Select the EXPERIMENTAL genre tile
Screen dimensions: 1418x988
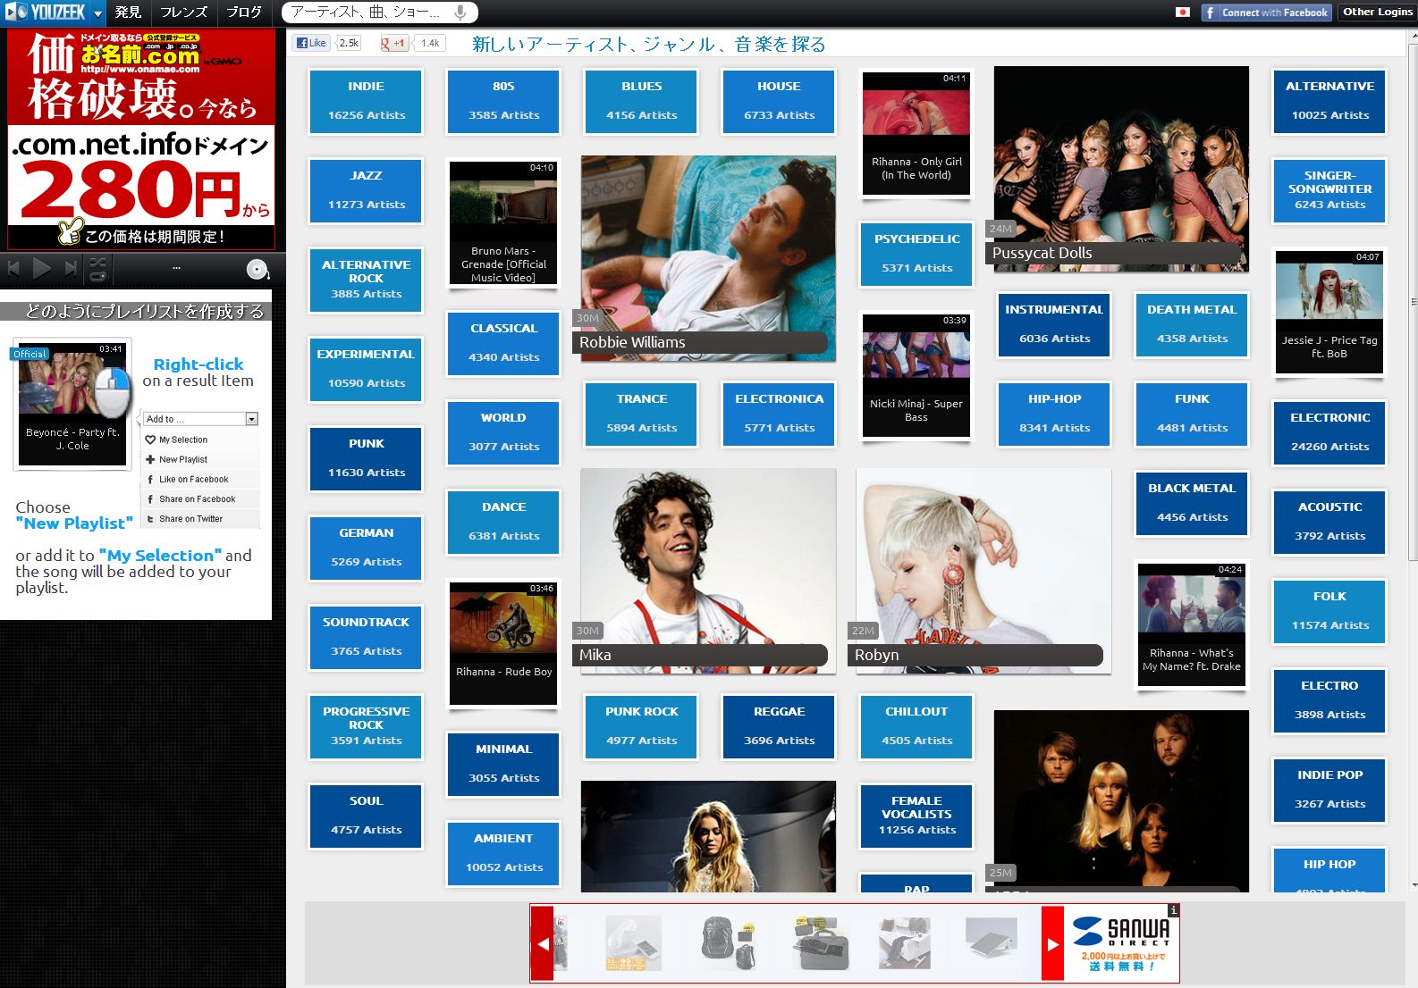click(x=366, y=369)
